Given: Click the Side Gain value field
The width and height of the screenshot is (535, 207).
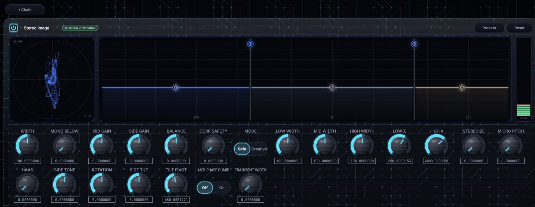Looking at the screenshot, I should pyautogui.click(x=139, y=161).
